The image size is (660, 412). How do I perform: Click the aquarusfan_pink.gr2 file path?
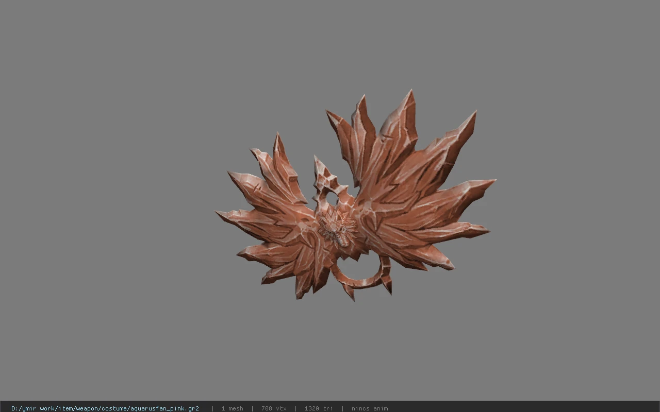pyautogui.click(x=105, y=408)
